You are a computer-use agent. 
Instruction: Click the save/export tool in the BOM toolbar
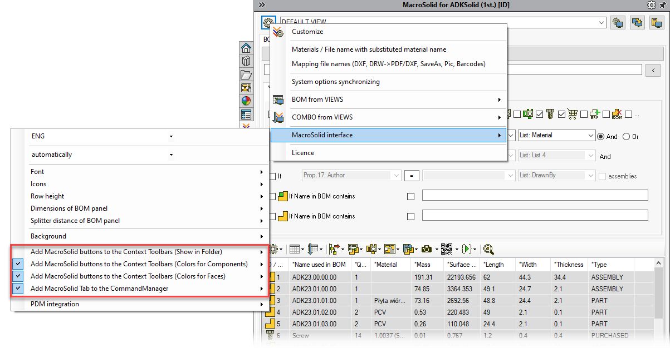click(409, 250)
